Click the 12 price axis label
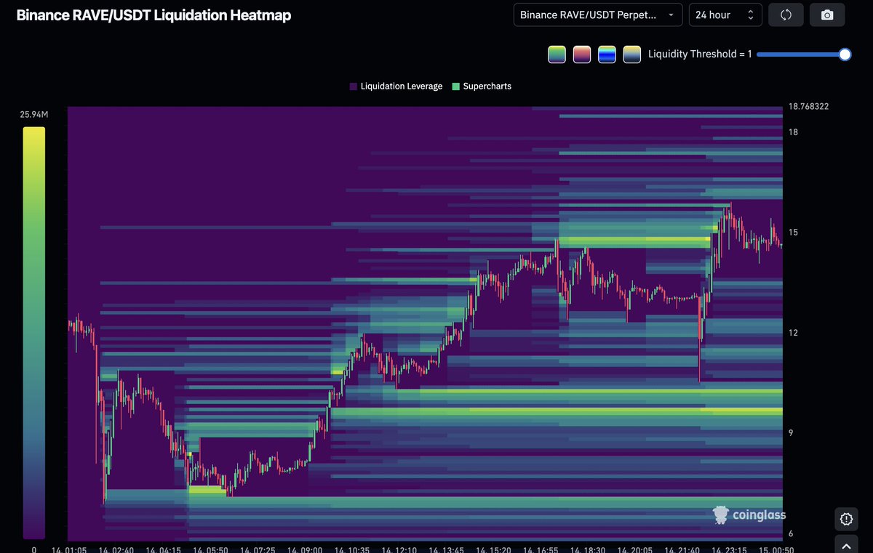The width and height of the screenshot is (873, 553). pyautogui.click(x=793, y=333)
